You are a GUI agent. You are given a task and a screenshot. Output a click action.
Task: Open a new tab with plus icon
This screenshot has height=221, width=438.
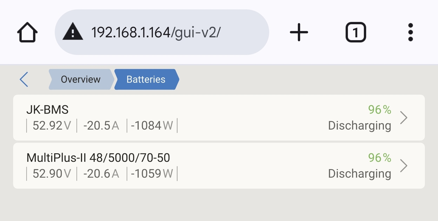click(x=299, y=32)
